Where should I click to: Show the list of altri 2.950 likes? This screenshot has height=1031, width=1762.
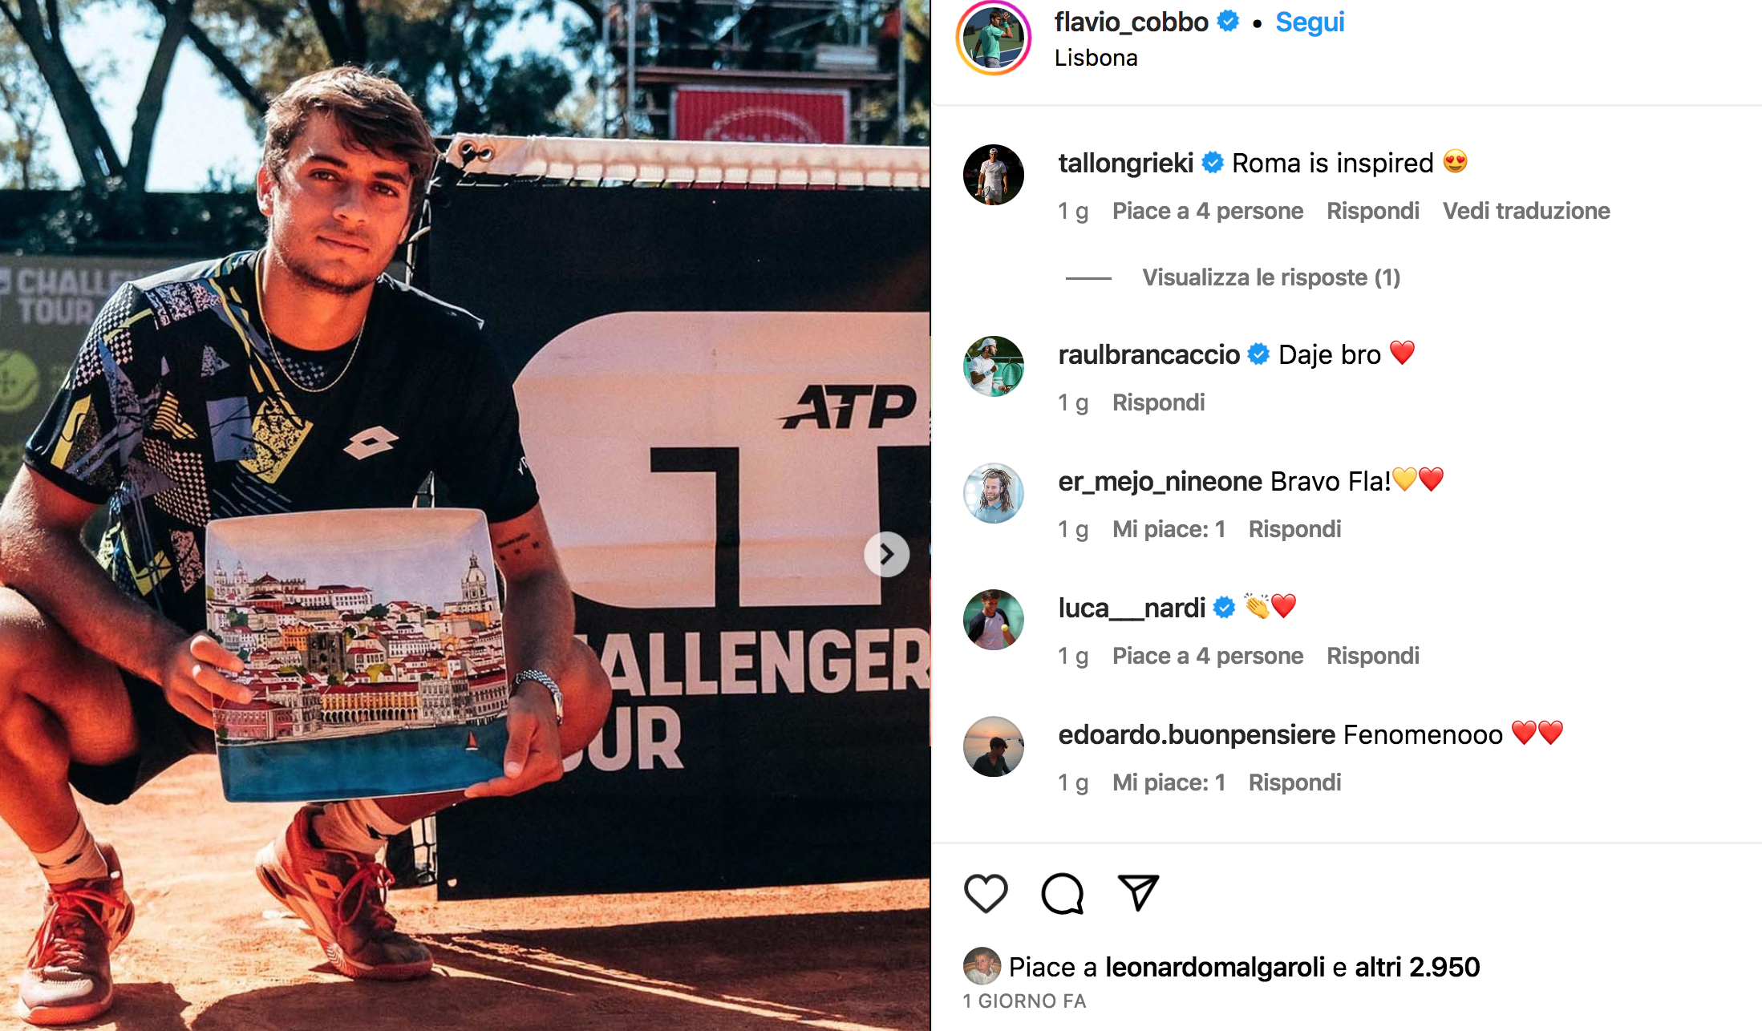tap(1417, 967)
